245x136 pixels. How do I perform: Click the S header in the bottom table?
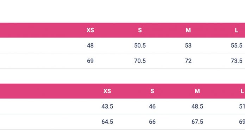(x=152, y=91)
